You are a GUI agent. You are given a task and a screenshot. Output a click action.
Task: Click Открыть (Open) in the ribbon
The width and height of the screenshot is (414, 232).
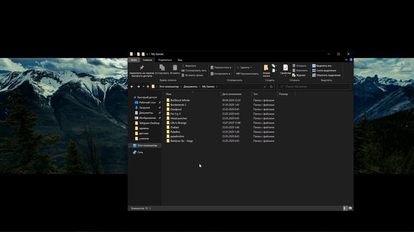pos(300,66)
